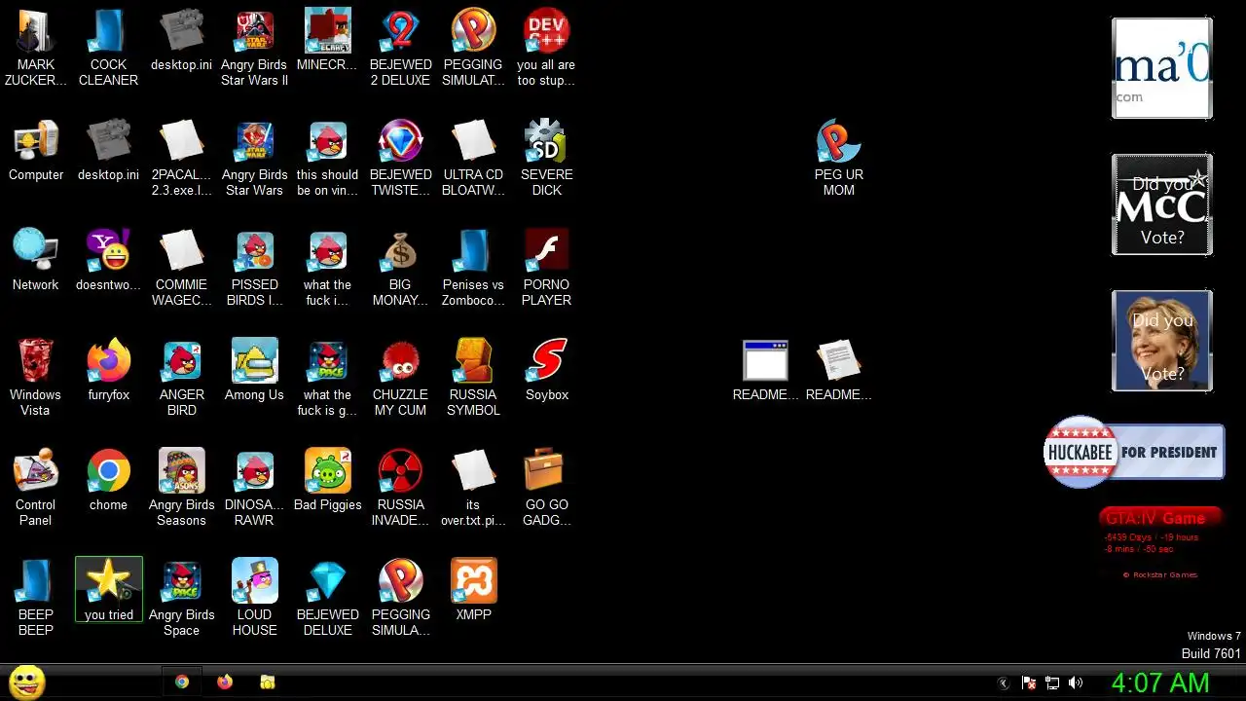This screenshot has height=701, width=1246.
Task: Select the 'its over.txt.pi...' file
Action: (x=473, y=487)
